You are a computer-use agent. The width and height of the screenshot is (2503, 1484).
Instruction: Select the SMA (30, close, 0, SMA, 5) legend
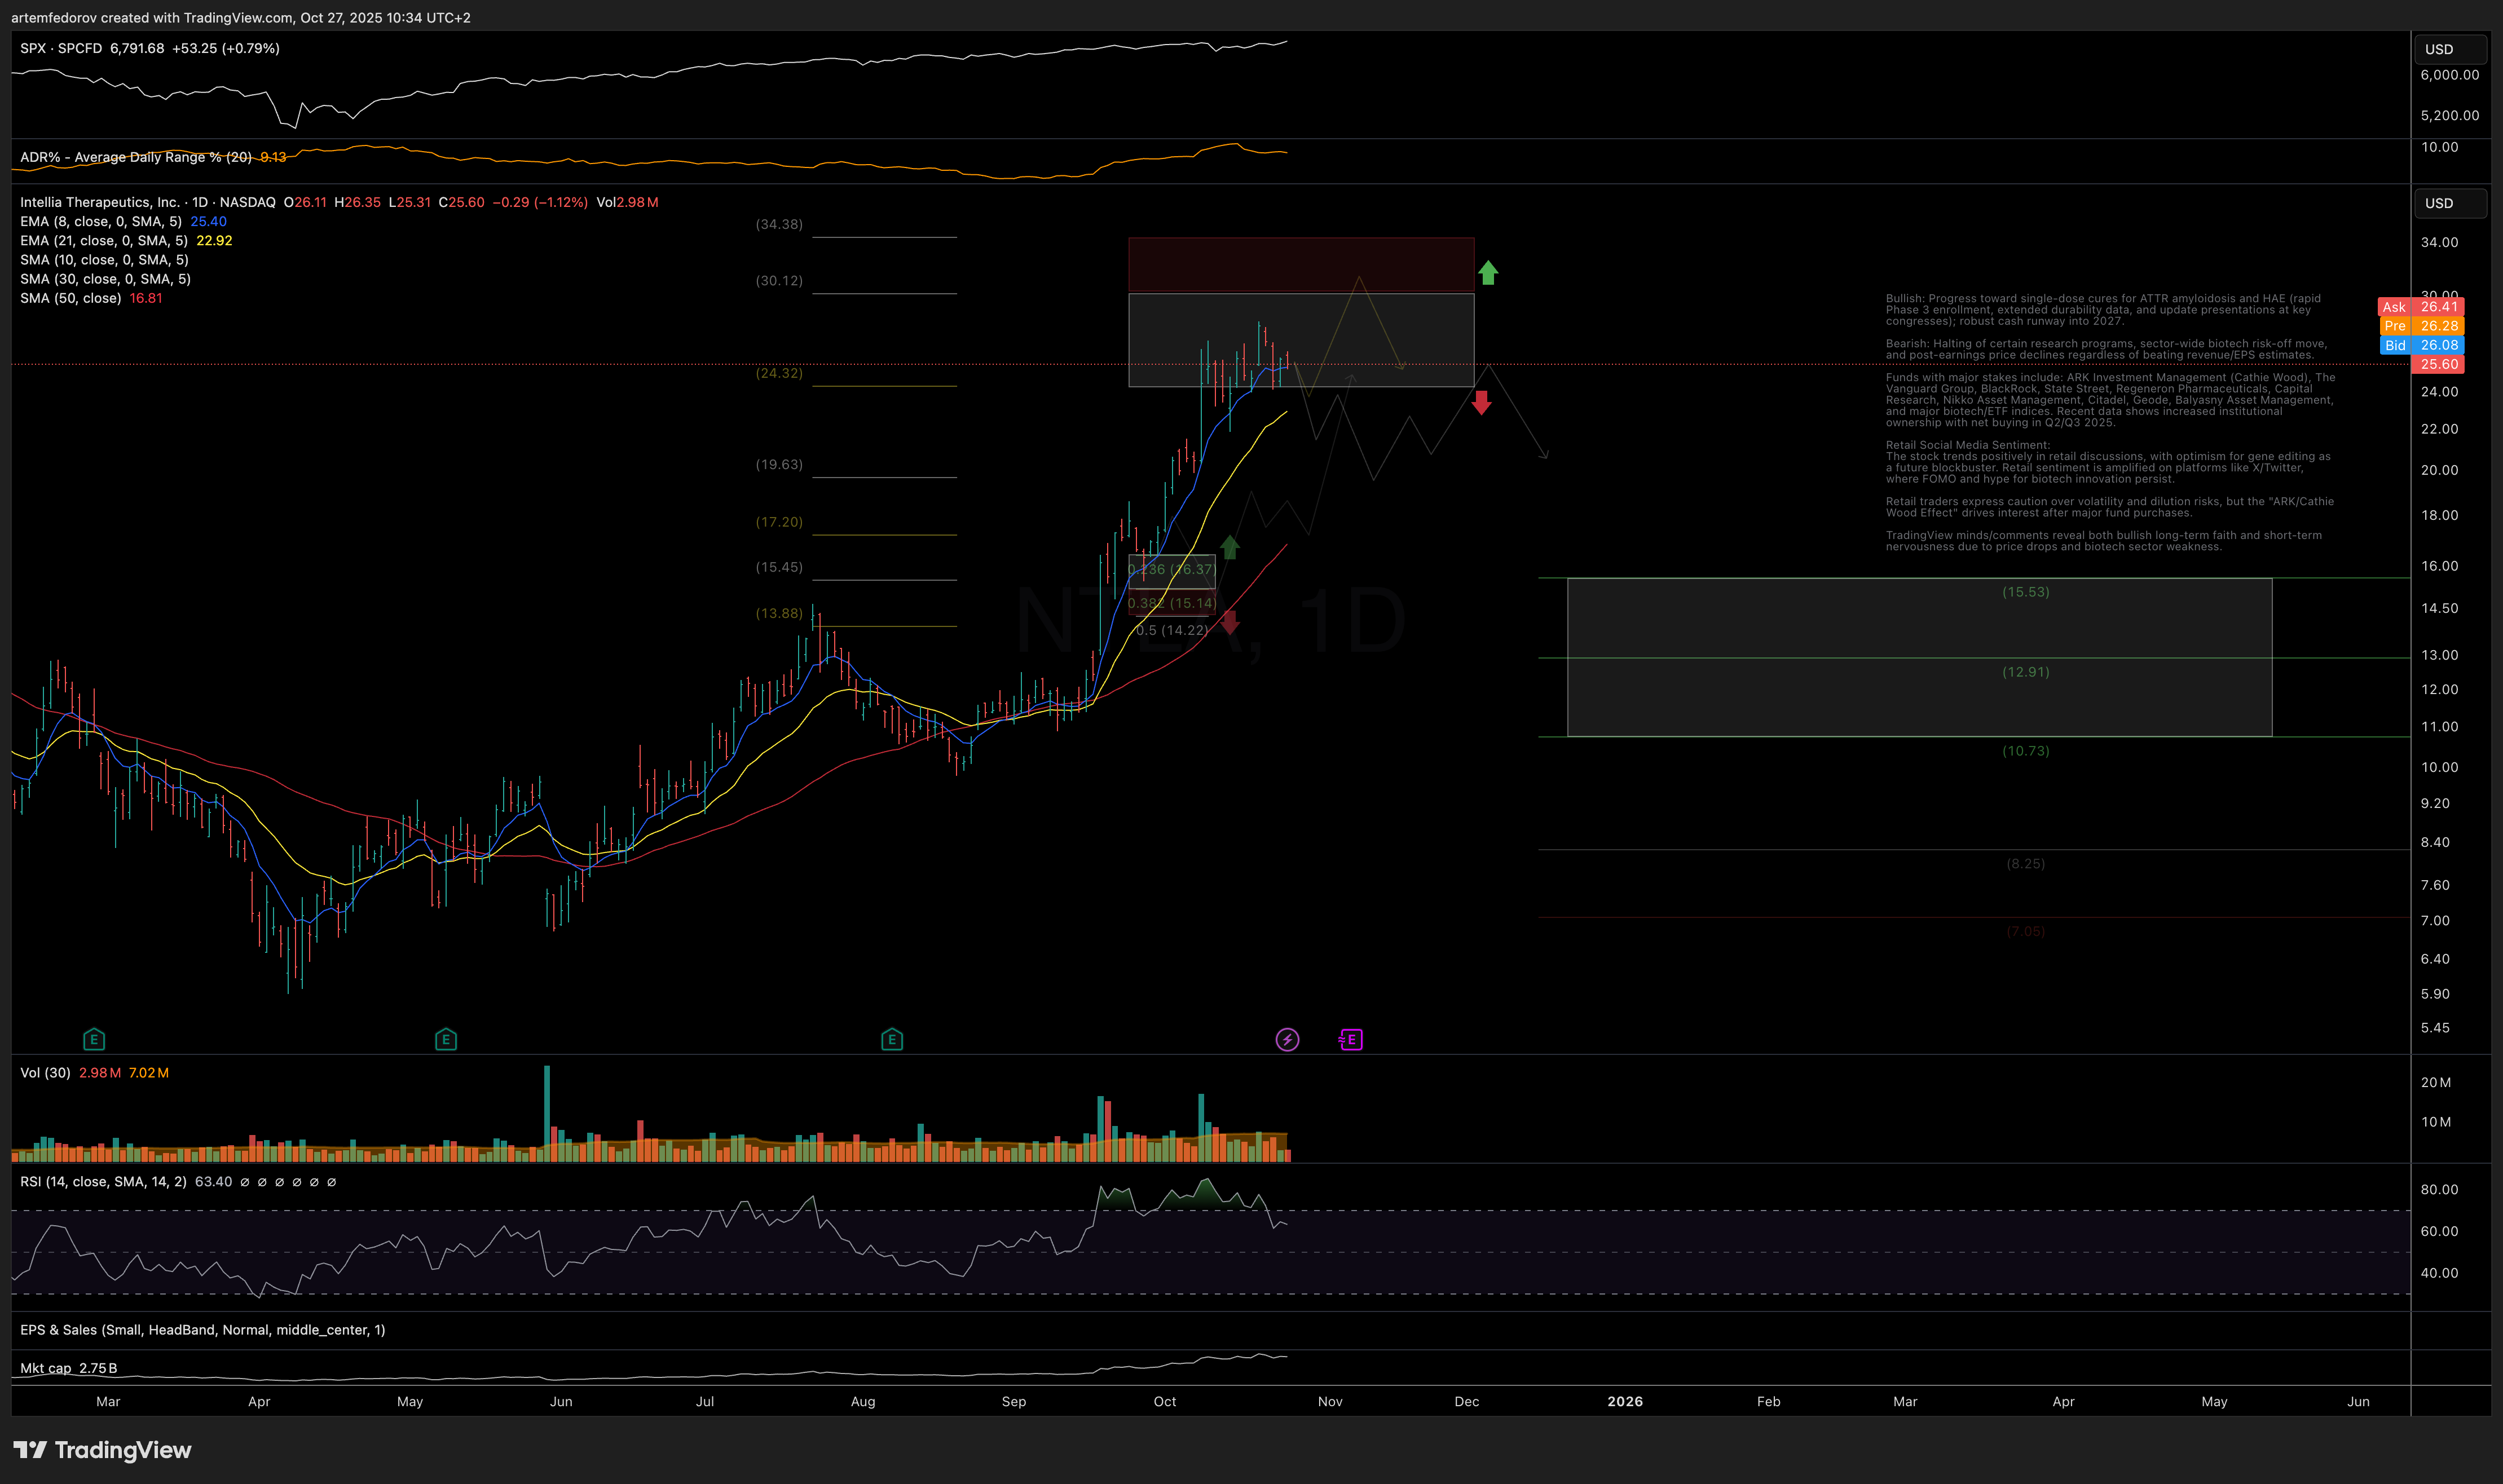click(x=105, y=279)
